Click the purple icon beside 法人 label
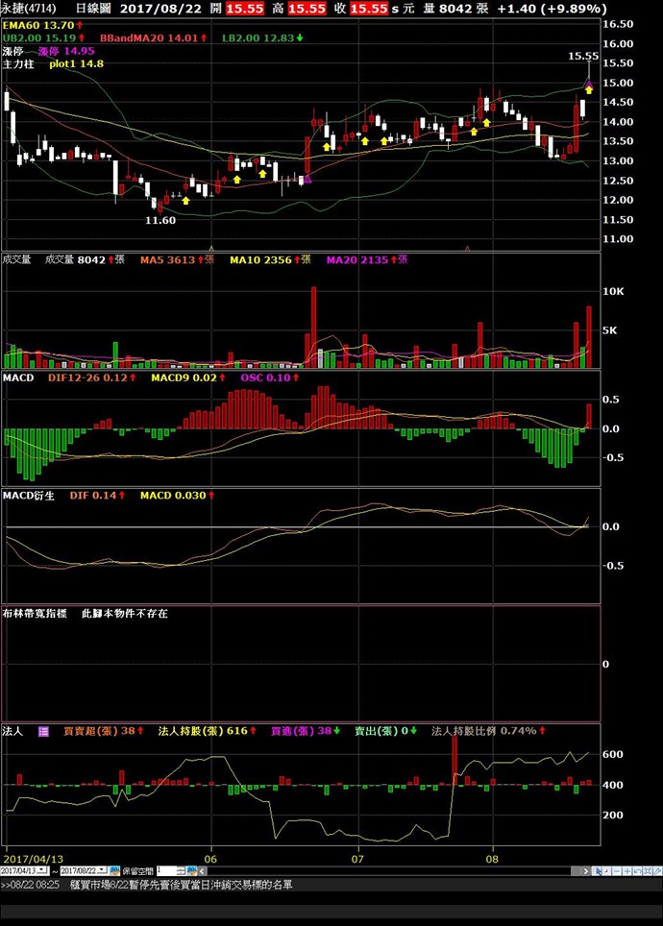 pyautogui.click(x=43, y=732)
